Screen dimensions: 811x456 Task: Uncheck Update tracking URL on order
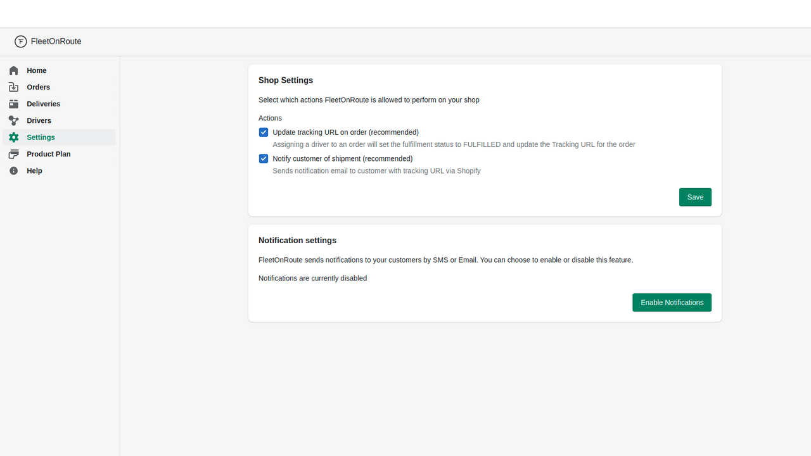tap(264, 132)
